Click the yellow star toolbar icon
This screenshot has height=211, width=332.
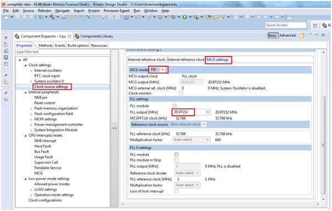point(71,17)
